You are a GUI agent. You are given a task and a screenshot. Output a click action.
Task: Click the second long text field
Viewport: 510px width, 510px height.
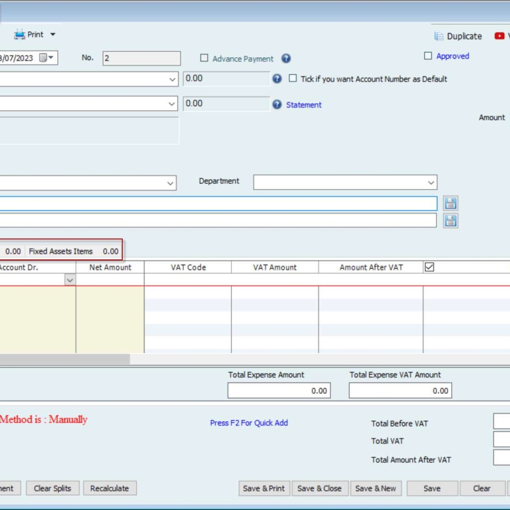tap(218, 220)
